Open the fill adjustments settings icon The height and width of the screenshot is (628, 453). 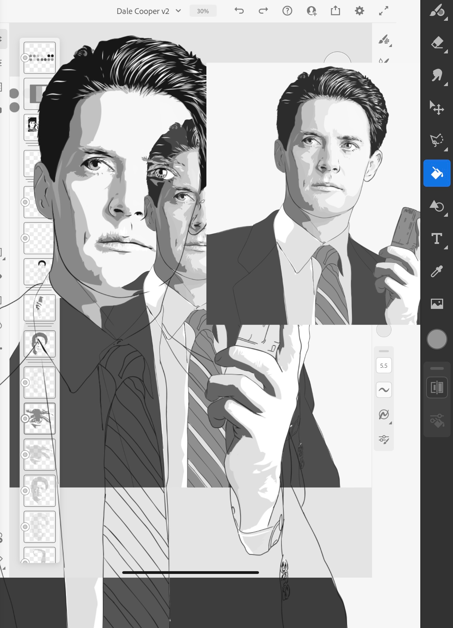437,420
